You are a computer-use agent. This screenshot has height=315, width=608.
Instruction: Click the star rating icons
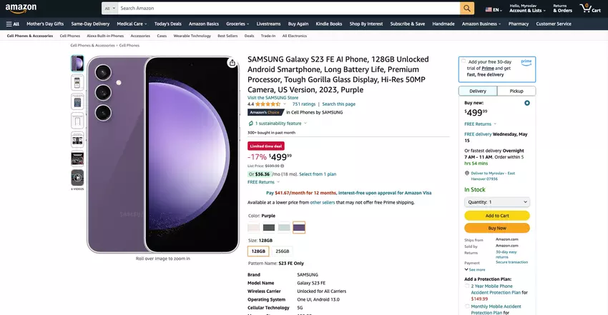(268, 104)
